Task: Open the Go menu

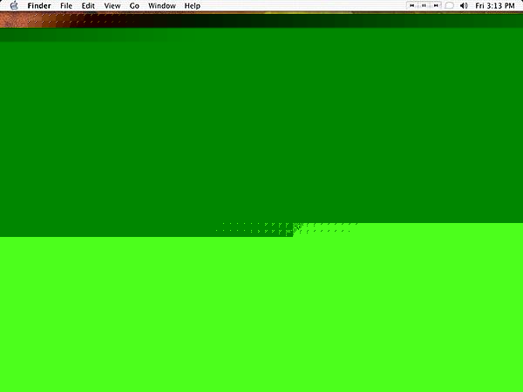Action: [x=134, y=6]
